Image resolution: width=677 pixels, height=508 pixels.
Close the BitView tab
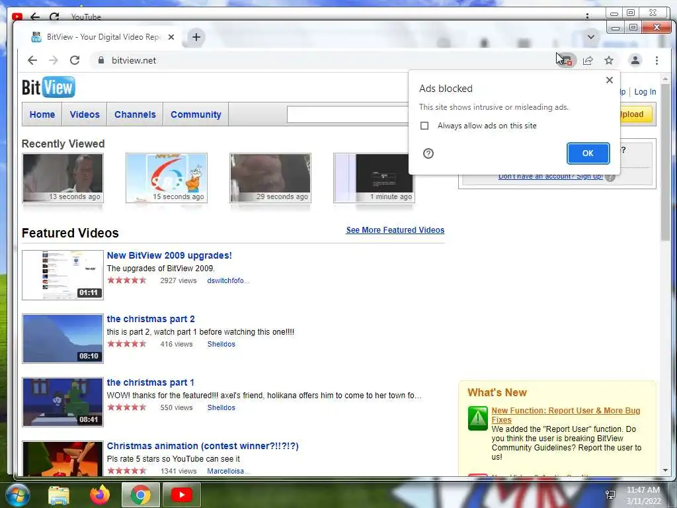coord(171,37)
